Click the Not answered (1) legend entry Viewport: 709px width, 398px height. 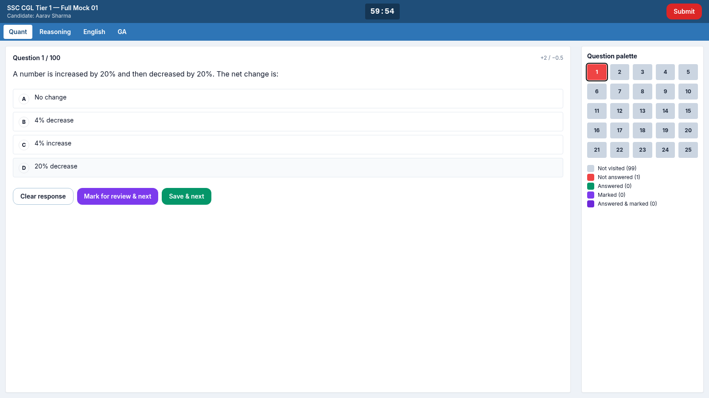tap(614, 177)
